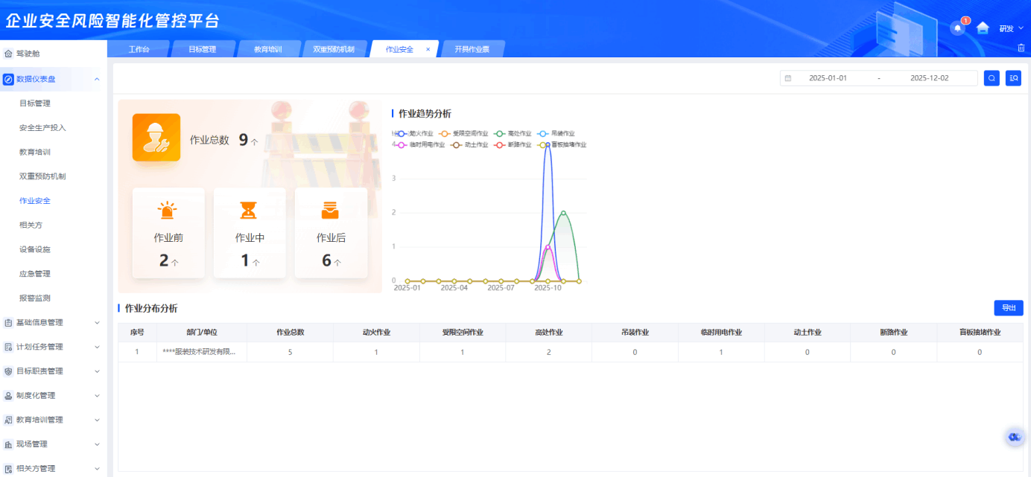The height and width of the screenshot is (477, 1031).
Task: Toggle the 盲板抽堵作业 legend series
Action: click(568, 144)
